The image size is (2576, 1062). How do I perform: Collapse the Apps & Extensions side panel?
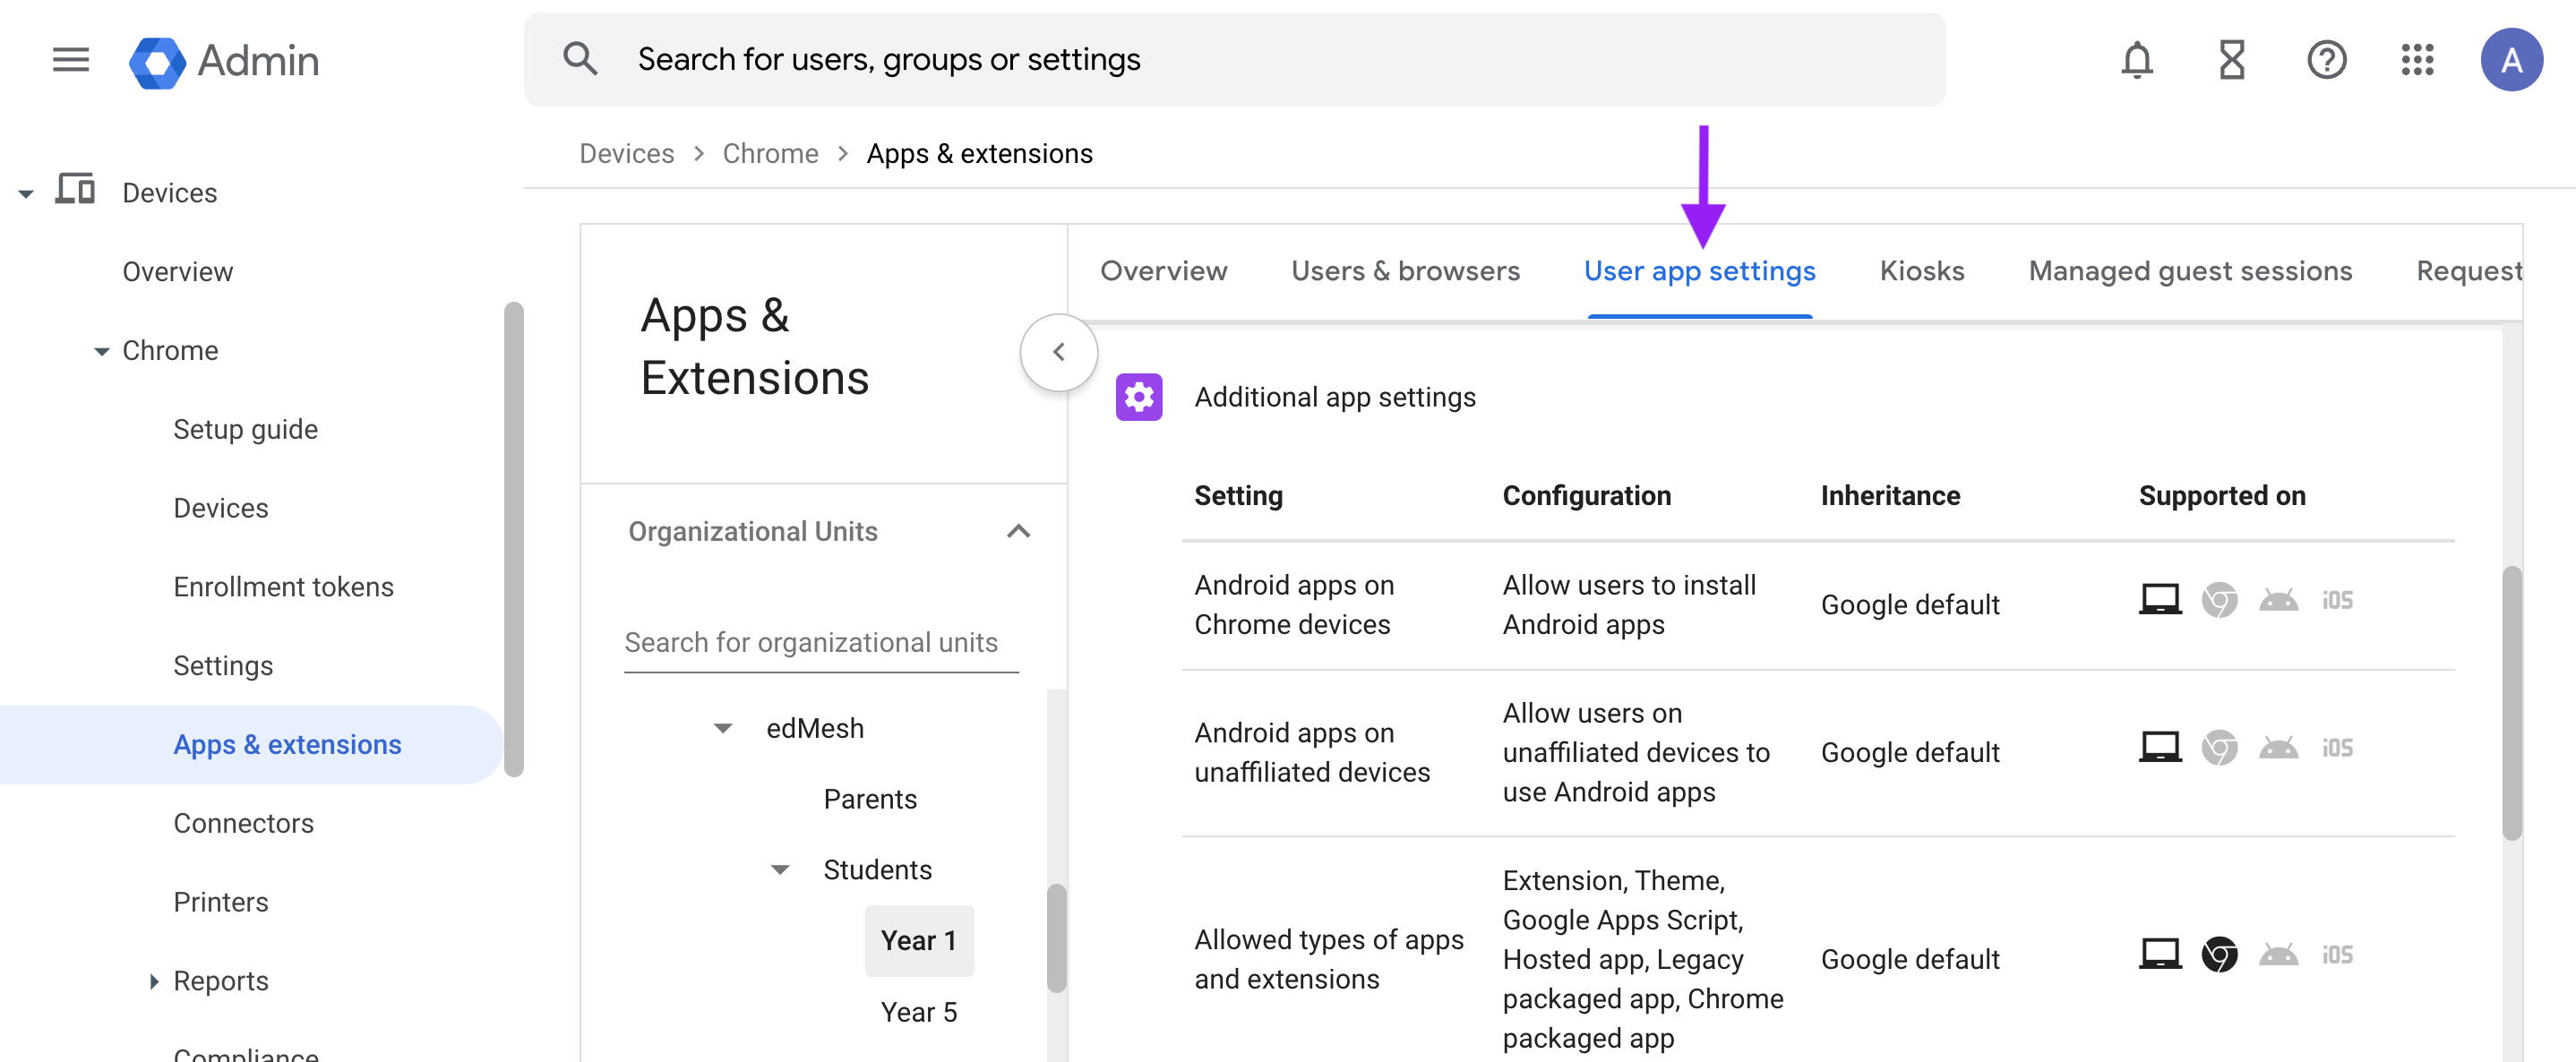(1058, 352)
